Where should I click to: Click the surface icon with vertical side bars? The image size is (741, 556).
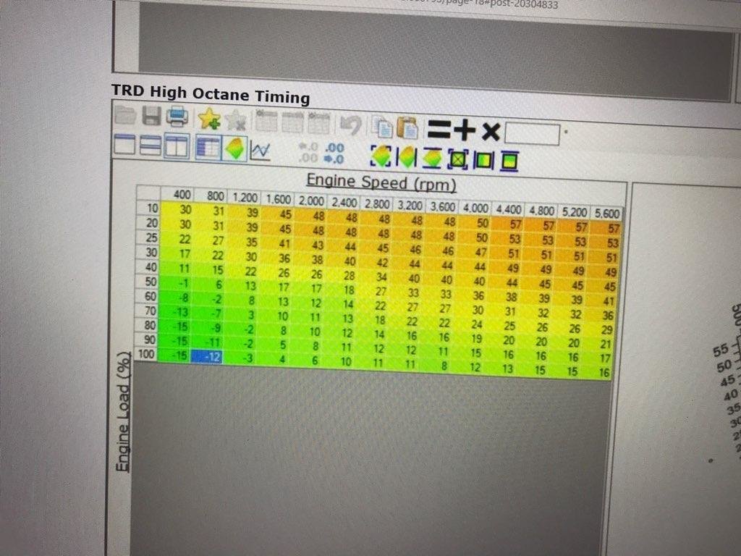407,157
